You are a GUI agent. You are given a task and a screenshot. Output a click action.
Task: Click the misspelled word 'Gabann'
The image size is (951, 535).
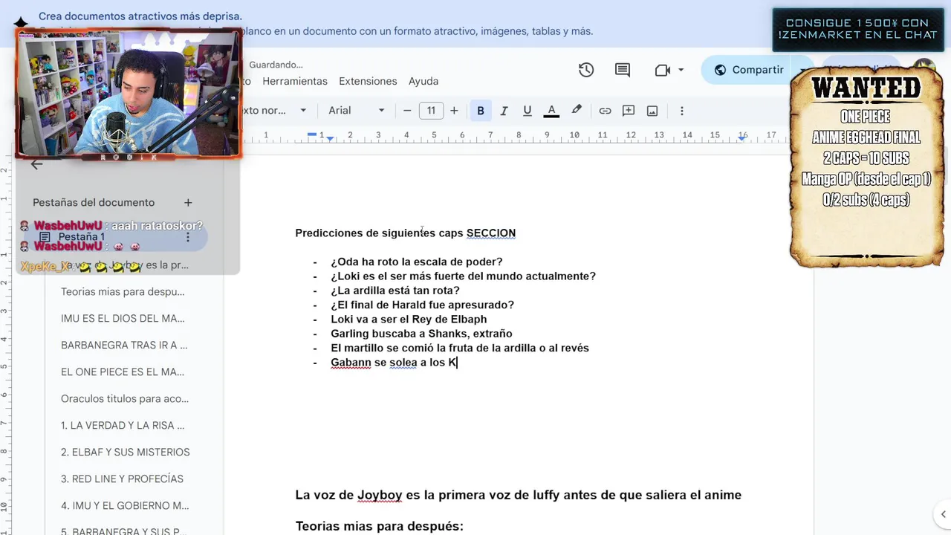click(351, 363)
